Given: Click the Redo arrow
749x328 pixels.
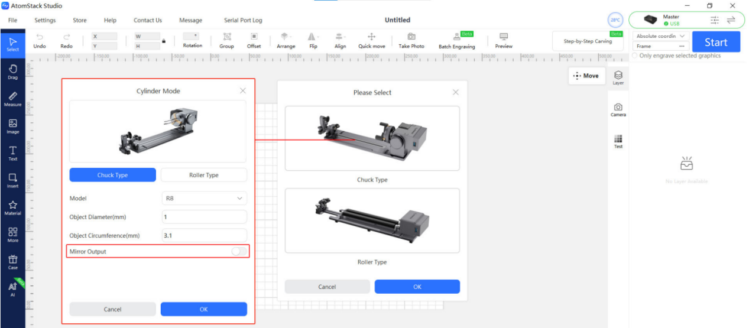Looking at the screenshot, I should coord(67,41).
